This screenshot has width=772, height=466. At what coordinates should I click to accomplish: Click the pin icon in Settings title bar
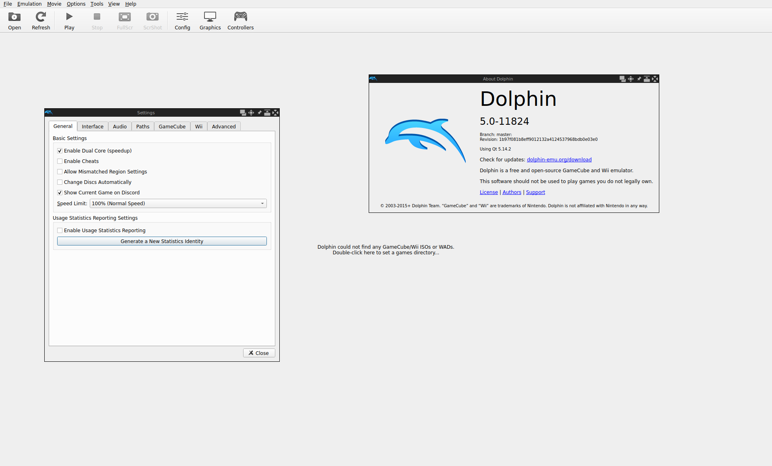click(x=259, y=113)
